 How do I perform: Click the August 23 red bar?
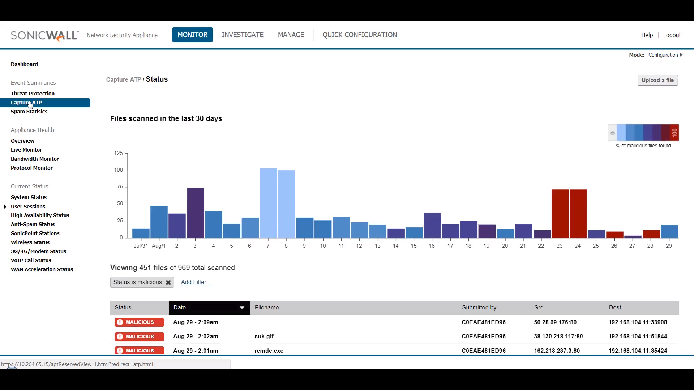560,213
